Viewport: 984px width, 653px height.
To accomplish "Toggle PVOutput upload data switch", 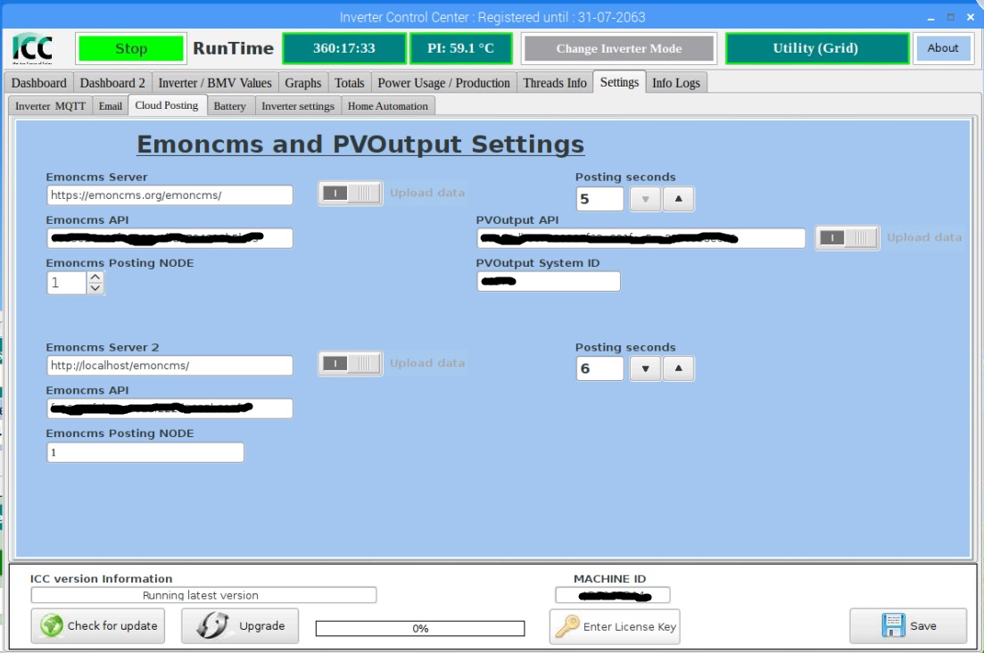I will pos(848,238).
